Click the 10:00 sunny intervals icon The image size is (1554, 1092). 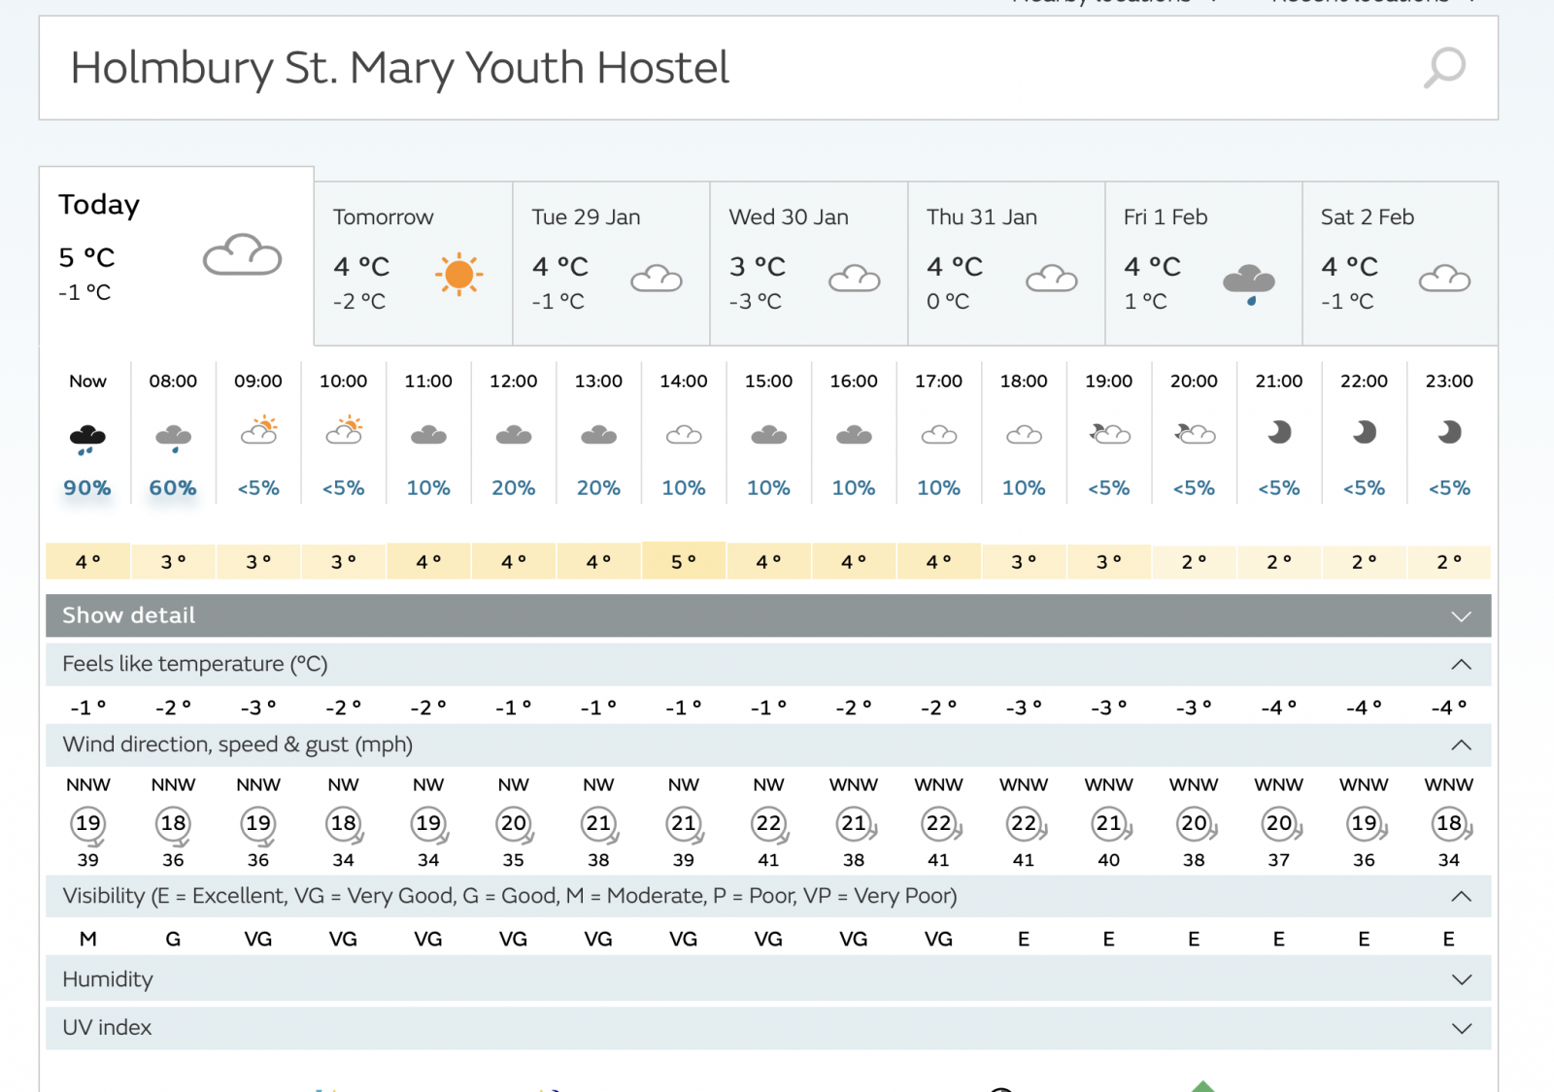344,430
